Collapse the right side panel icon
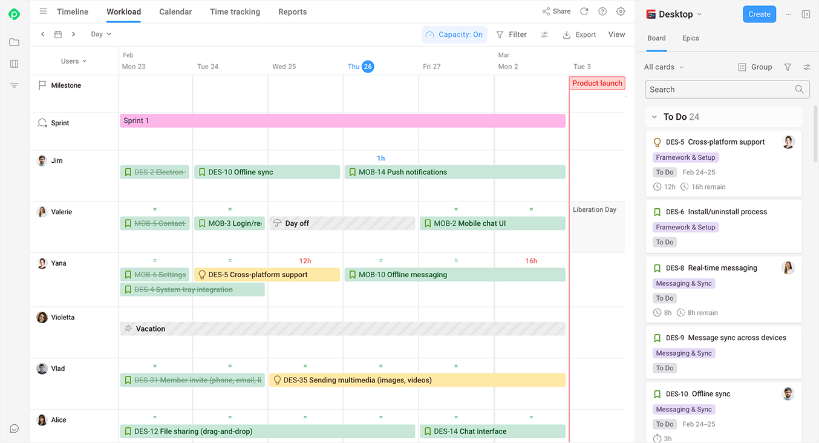 click(806, 14)
